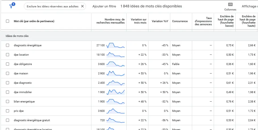Remove the adult ideas exclusion filter
258x130 pixels.
point(82,6)
